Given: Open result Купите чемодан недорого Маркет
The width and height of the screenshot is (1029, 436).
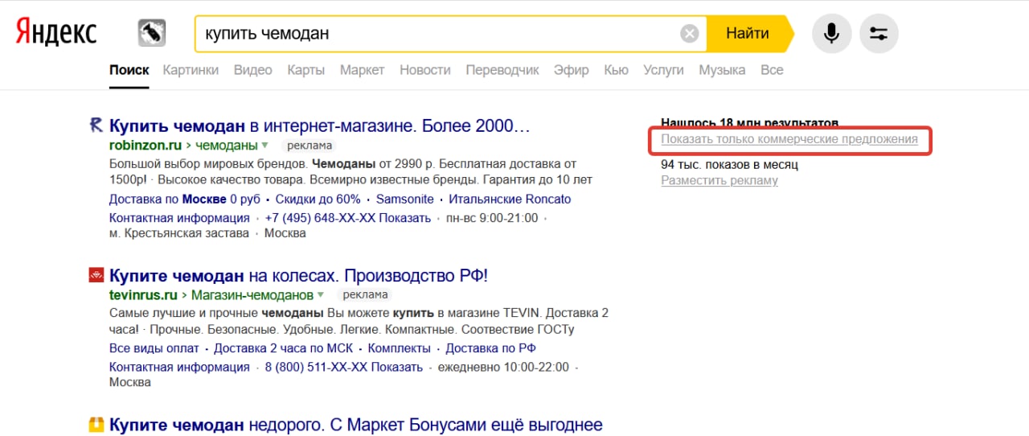Looking at the screenshot, I should [x=356, y=426].
